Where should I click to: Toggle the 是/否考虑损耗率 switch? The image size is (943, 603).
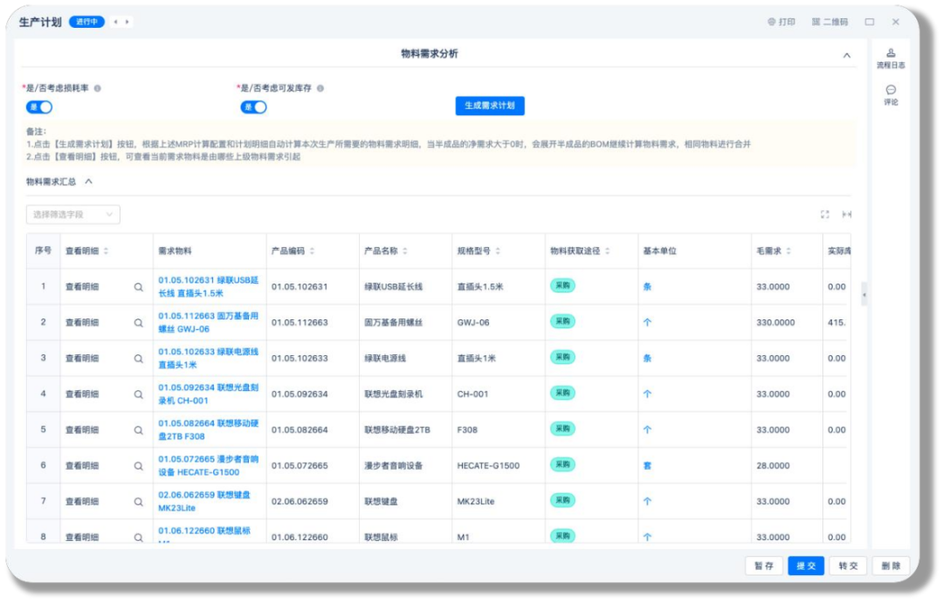[39, 107]
